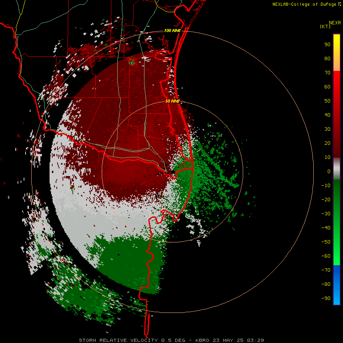
Task: Select the 40 knot scale value
Action: pyautogui.click(x=327, y=115)
